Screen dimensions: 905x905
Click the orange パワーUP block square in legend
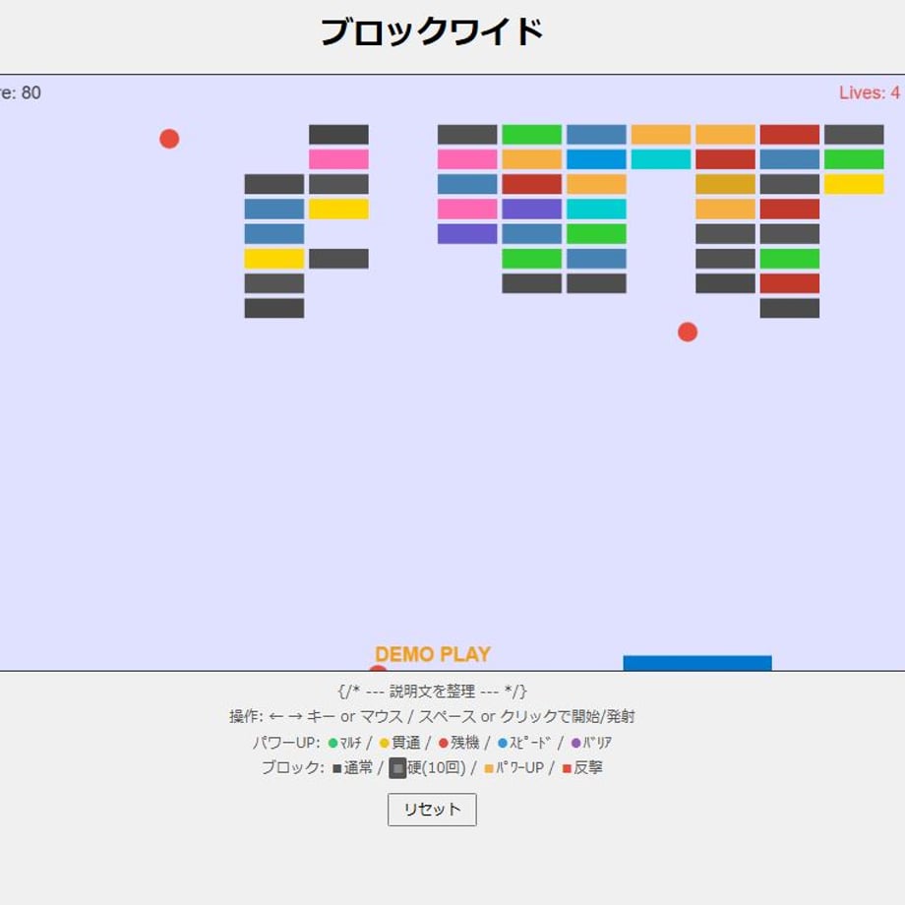click(489, 768)
